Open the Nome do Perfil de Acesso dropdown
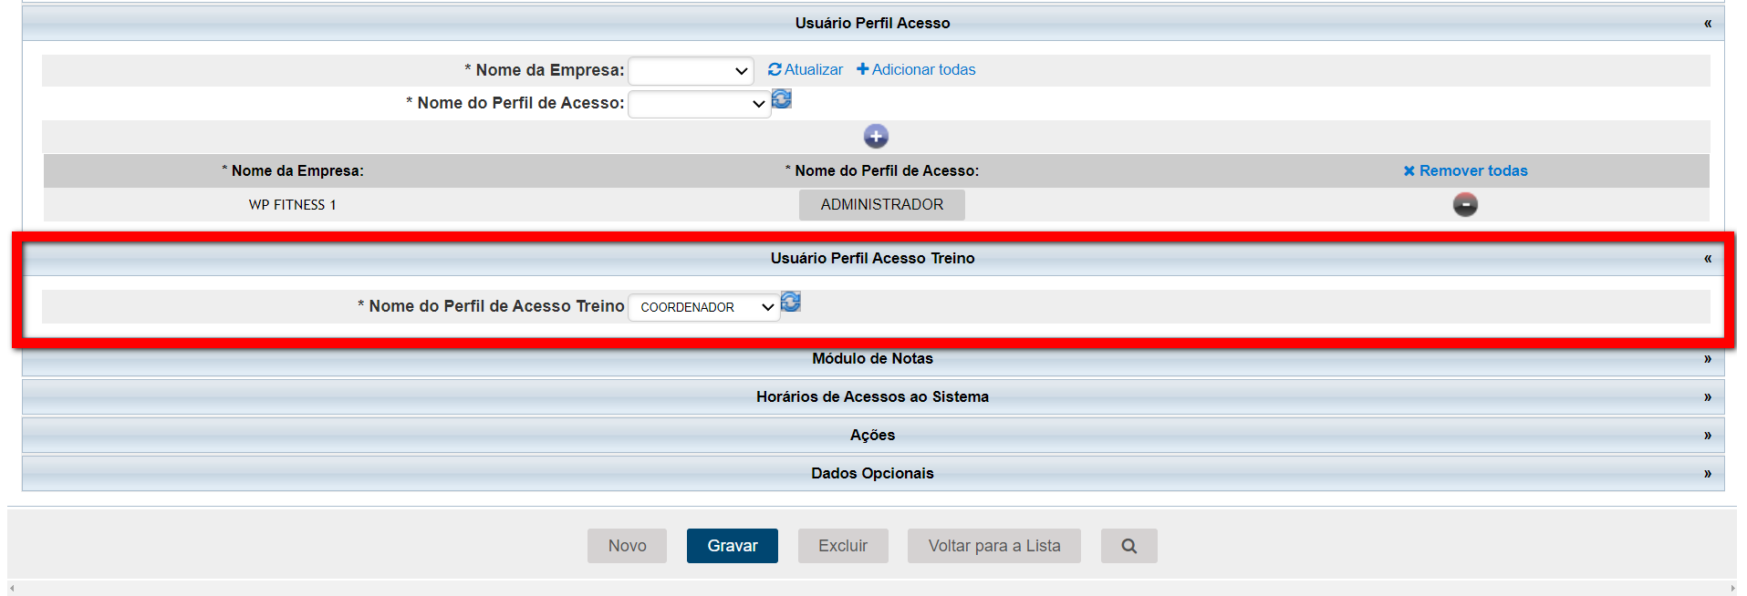1747x596 pixels. pos(699,104)
